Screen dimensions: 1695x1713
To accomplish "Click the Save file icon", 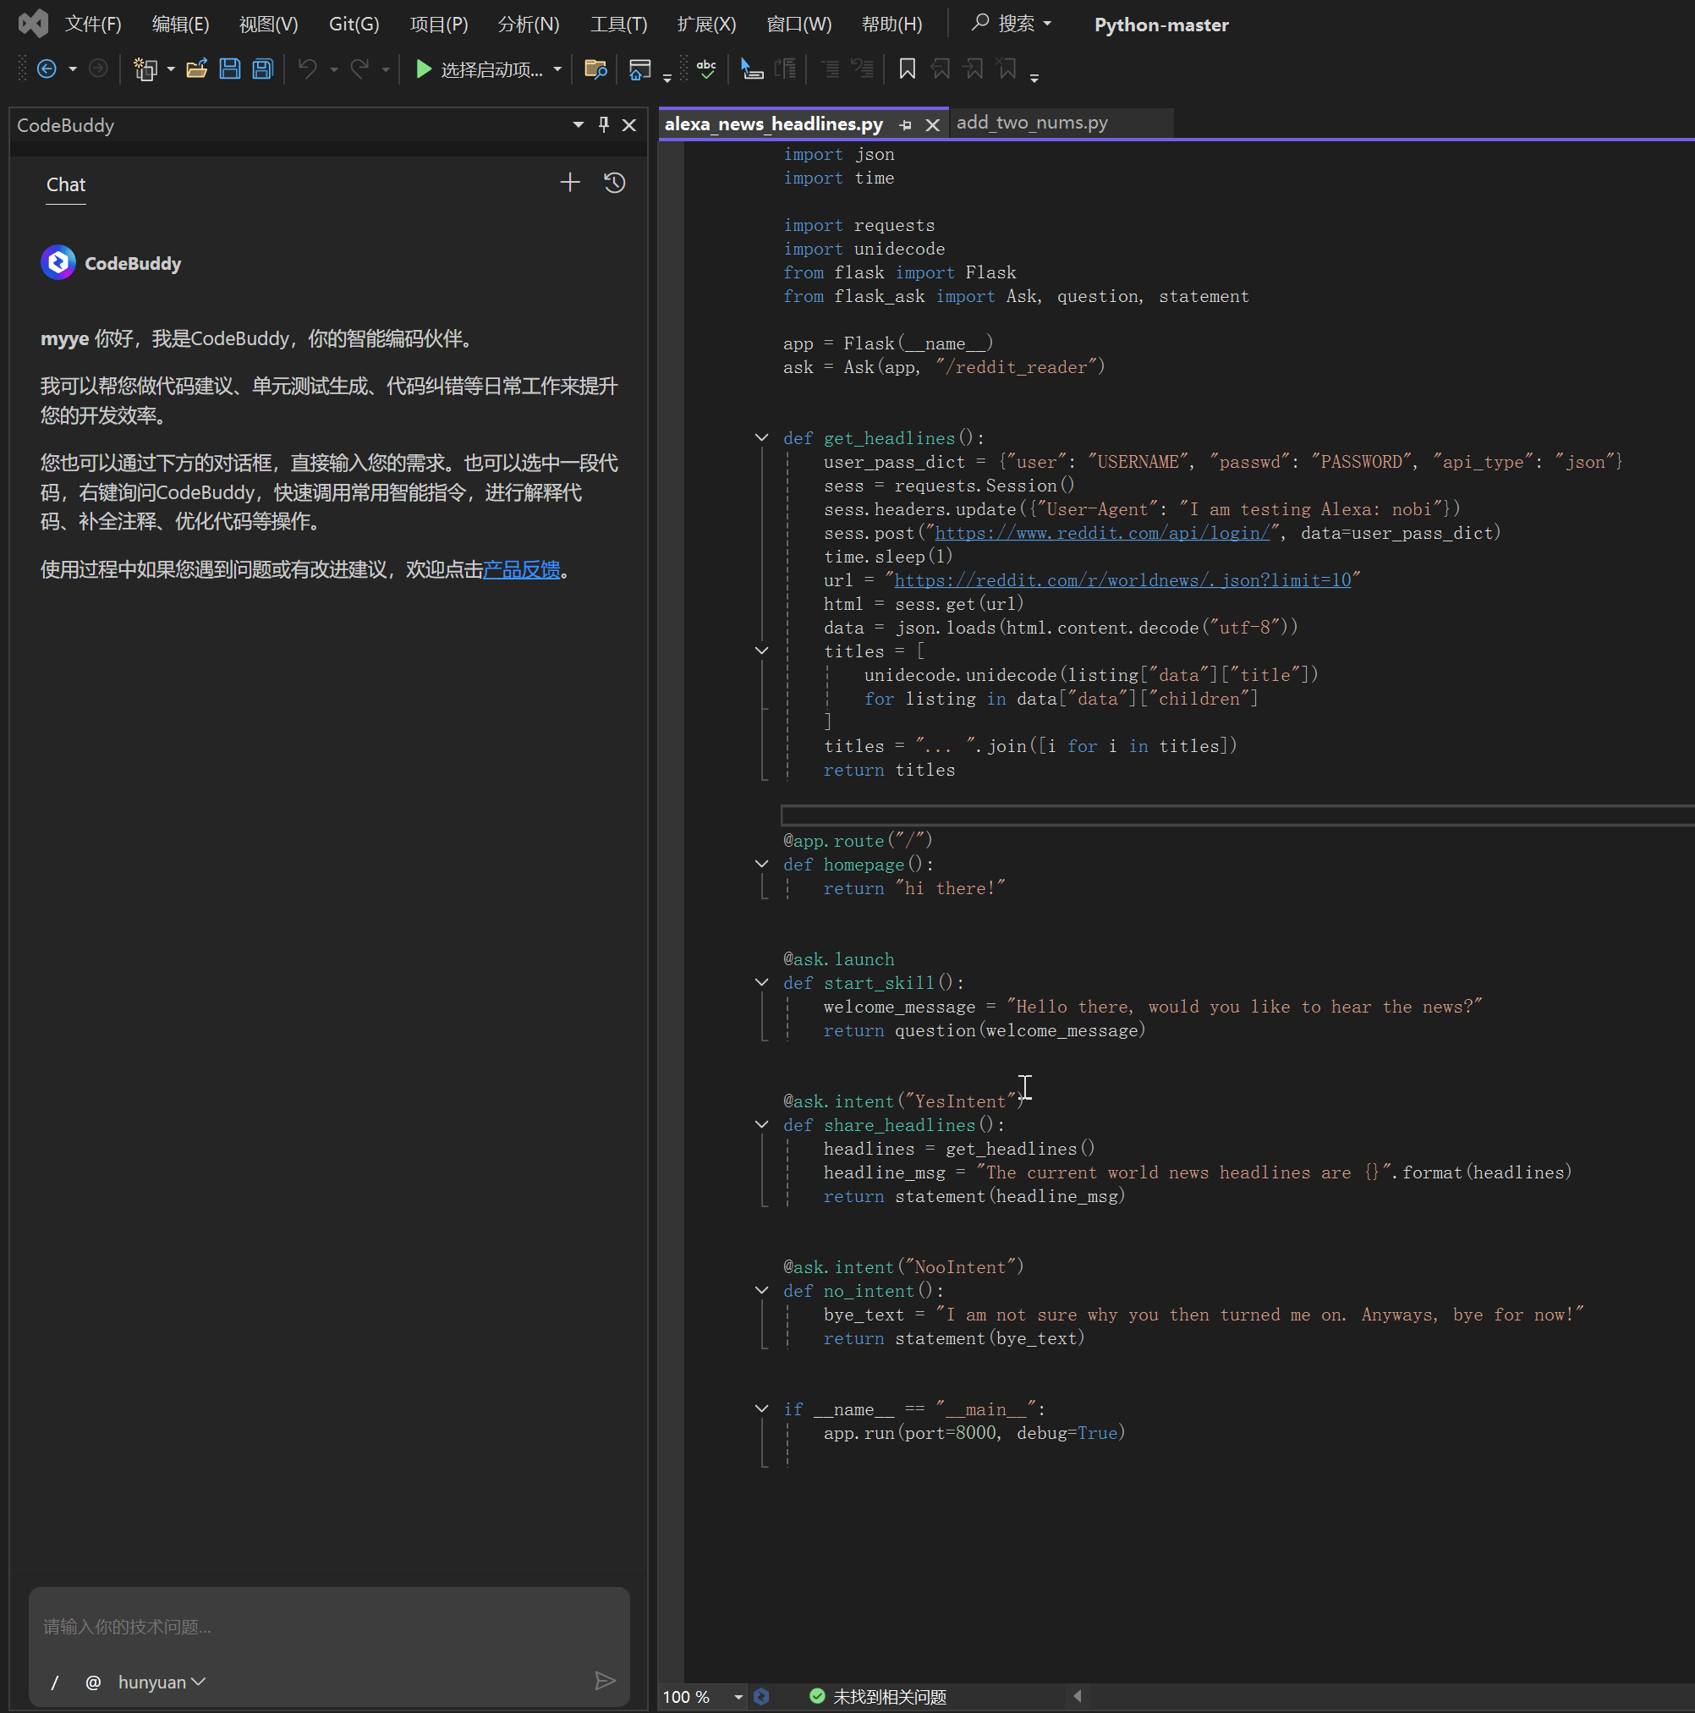I will [x=229, y=69].
